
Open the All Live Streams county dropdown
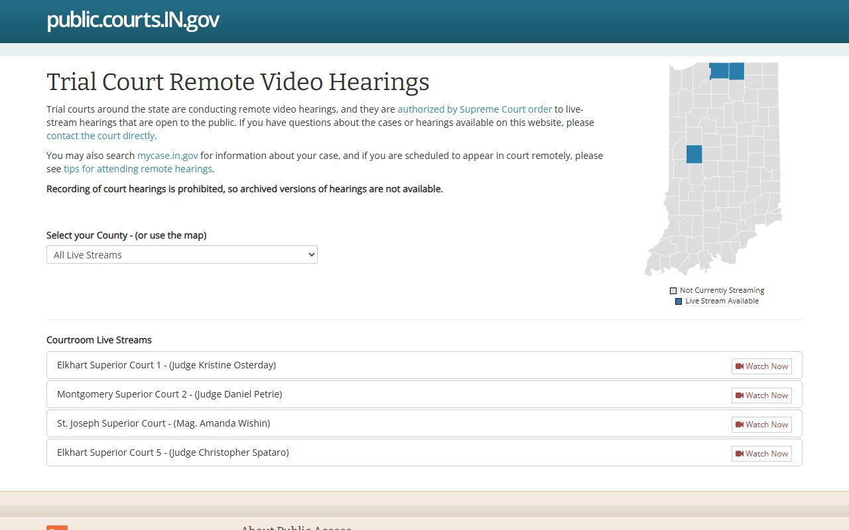coord(182,254)
